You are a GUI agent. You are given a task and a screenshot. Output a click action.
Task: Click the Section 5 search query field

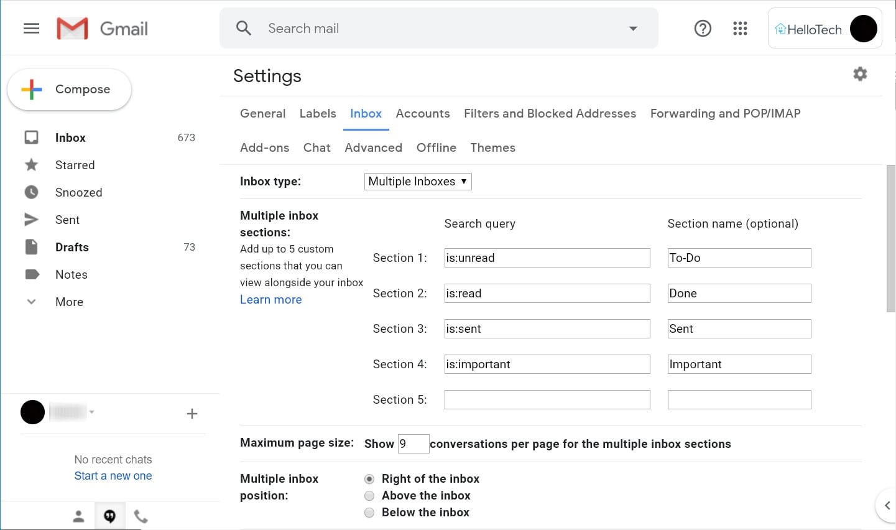click(547, 399)
